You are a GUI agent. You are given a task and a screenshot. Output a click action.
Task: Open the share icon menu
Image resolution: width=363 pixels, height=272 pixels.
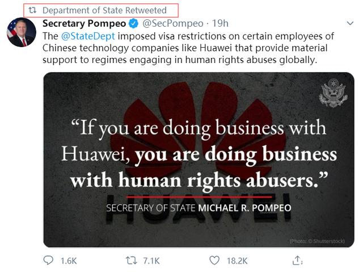[296, 260]
